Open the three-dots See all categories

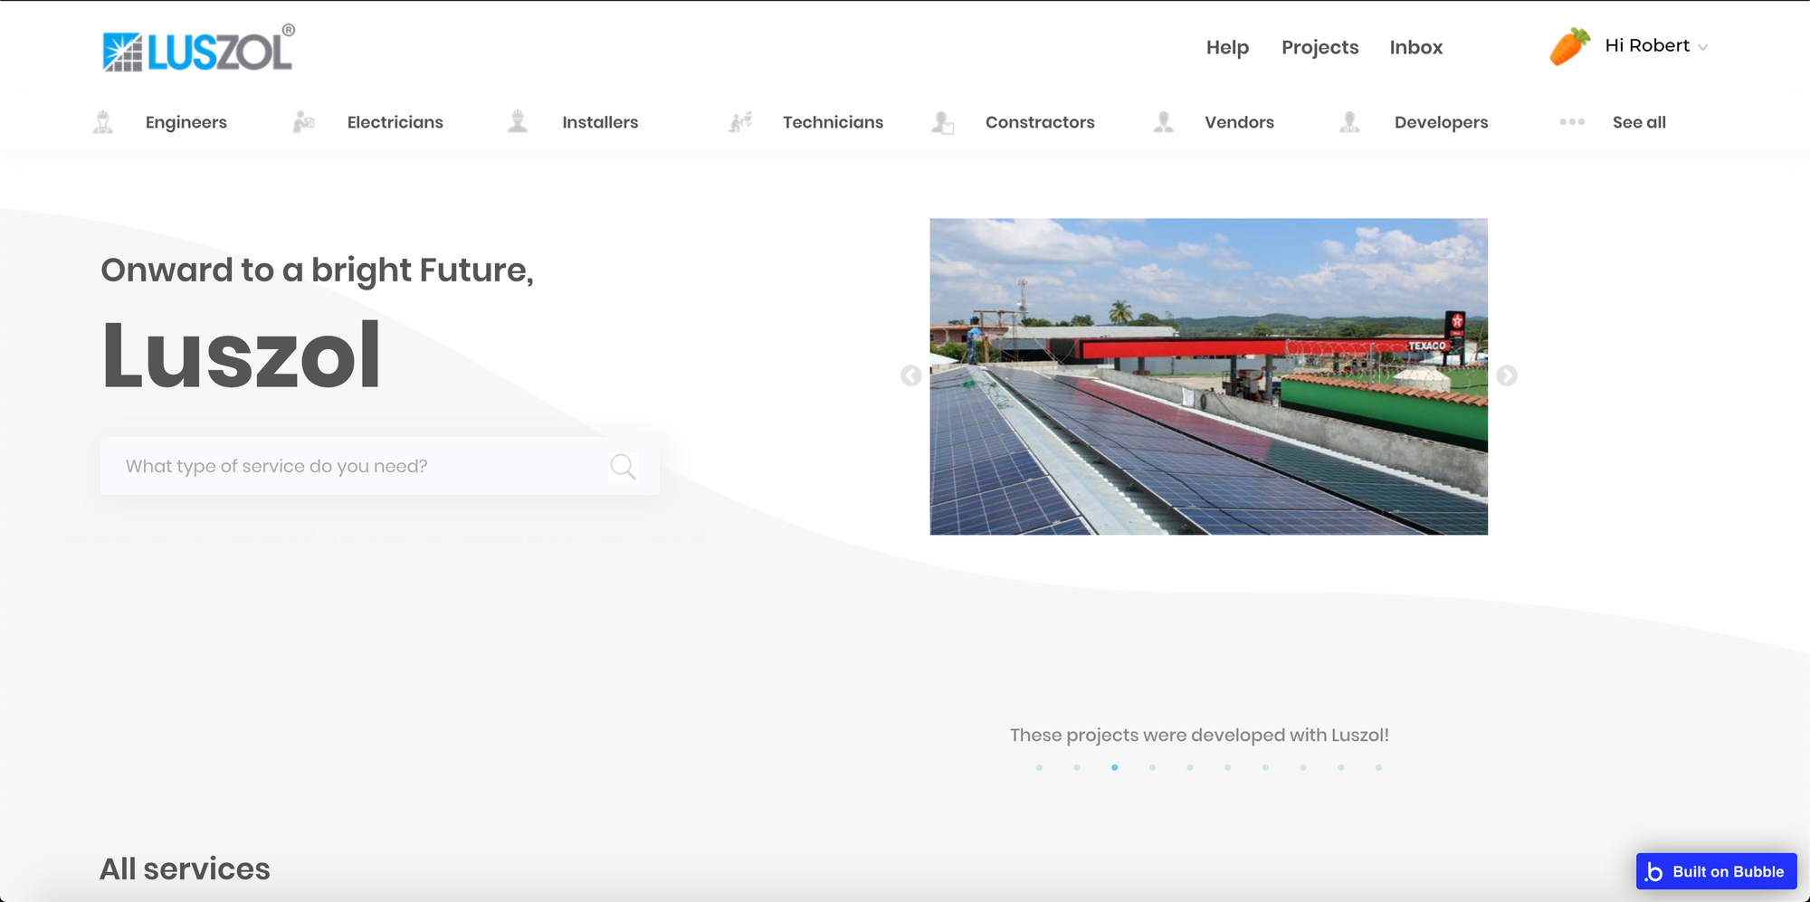pyautogui.click(x=1572, y=122)
